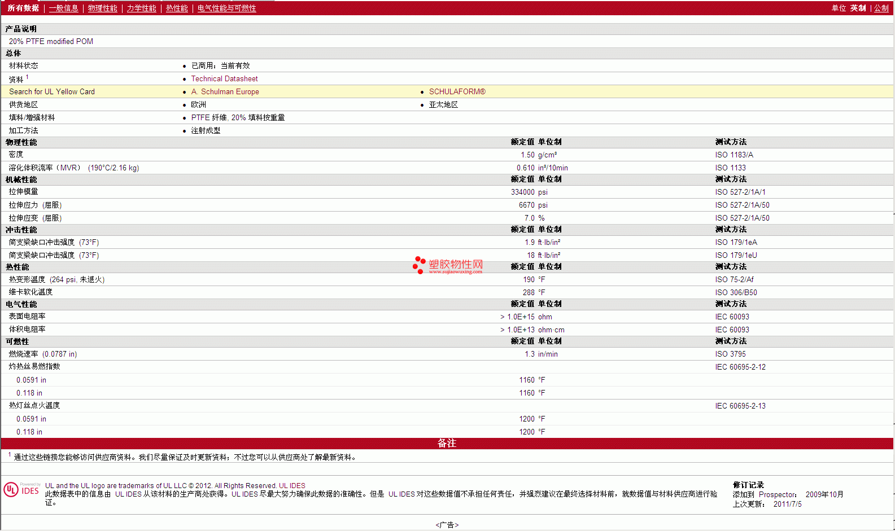This screenshot has width=895, height=531.
Task: Switch units to 公制
Action: coord(881,8)
